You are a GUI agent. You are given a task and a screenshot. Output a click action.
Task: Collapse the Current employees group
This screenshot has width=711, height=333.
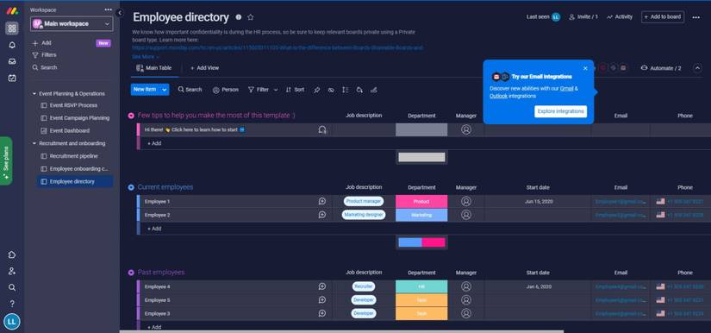[x=131, y=187]
